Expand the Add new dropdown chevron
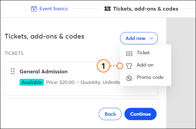Image resolution: width=196 pixels, height=129 pixels. click(x=151, y=38)
